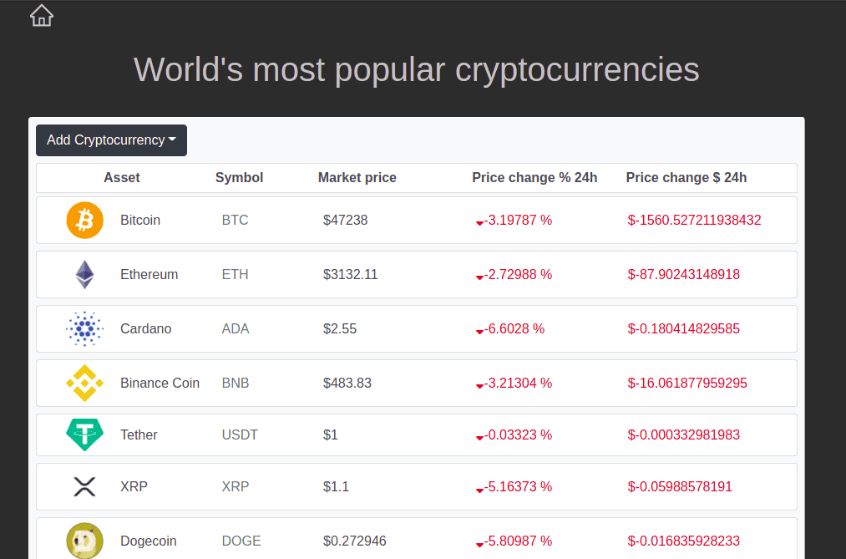Click the Tether logo icon

click(84, 434)
